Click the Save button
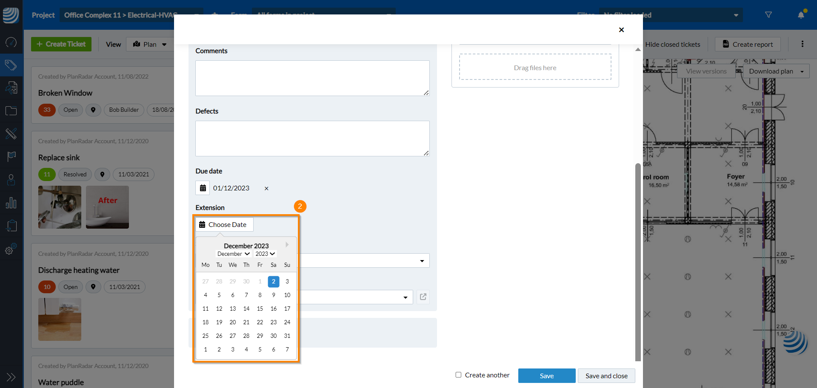 [x=546, y=376]
